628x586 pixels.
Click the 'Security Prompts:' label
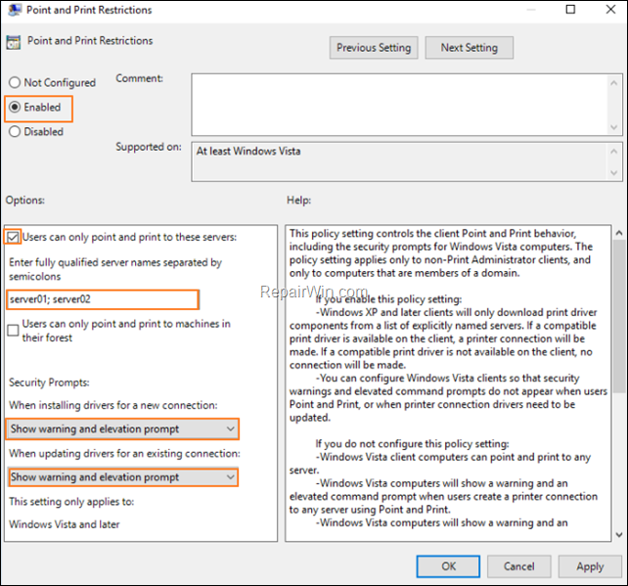tap(49, 383)
